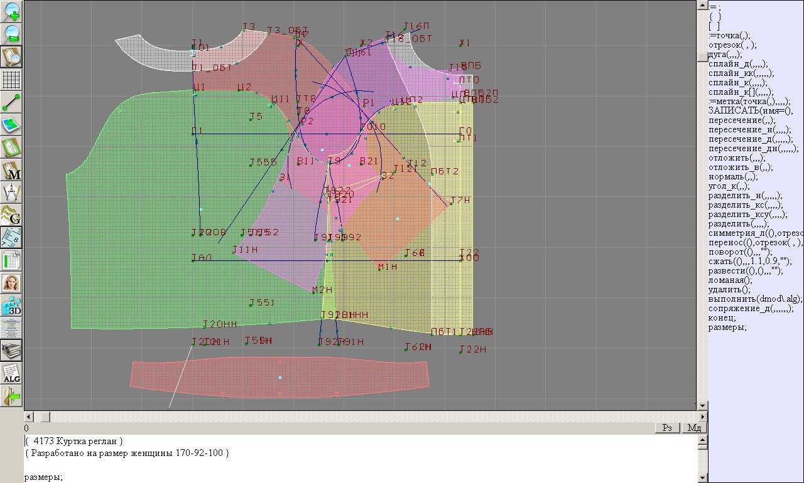Click the zoom in magnifier icon
The height and width of the screenshot is (483, 804).
point(11,11)
